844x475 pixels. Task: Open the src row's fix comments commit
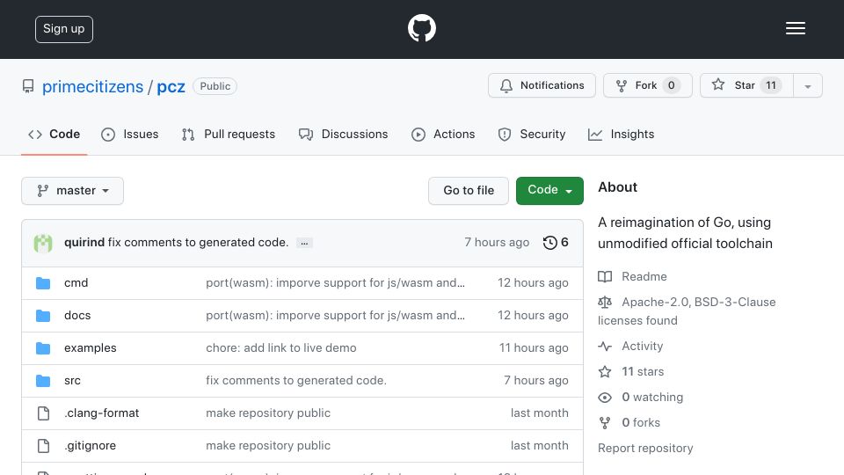point(296,380)
